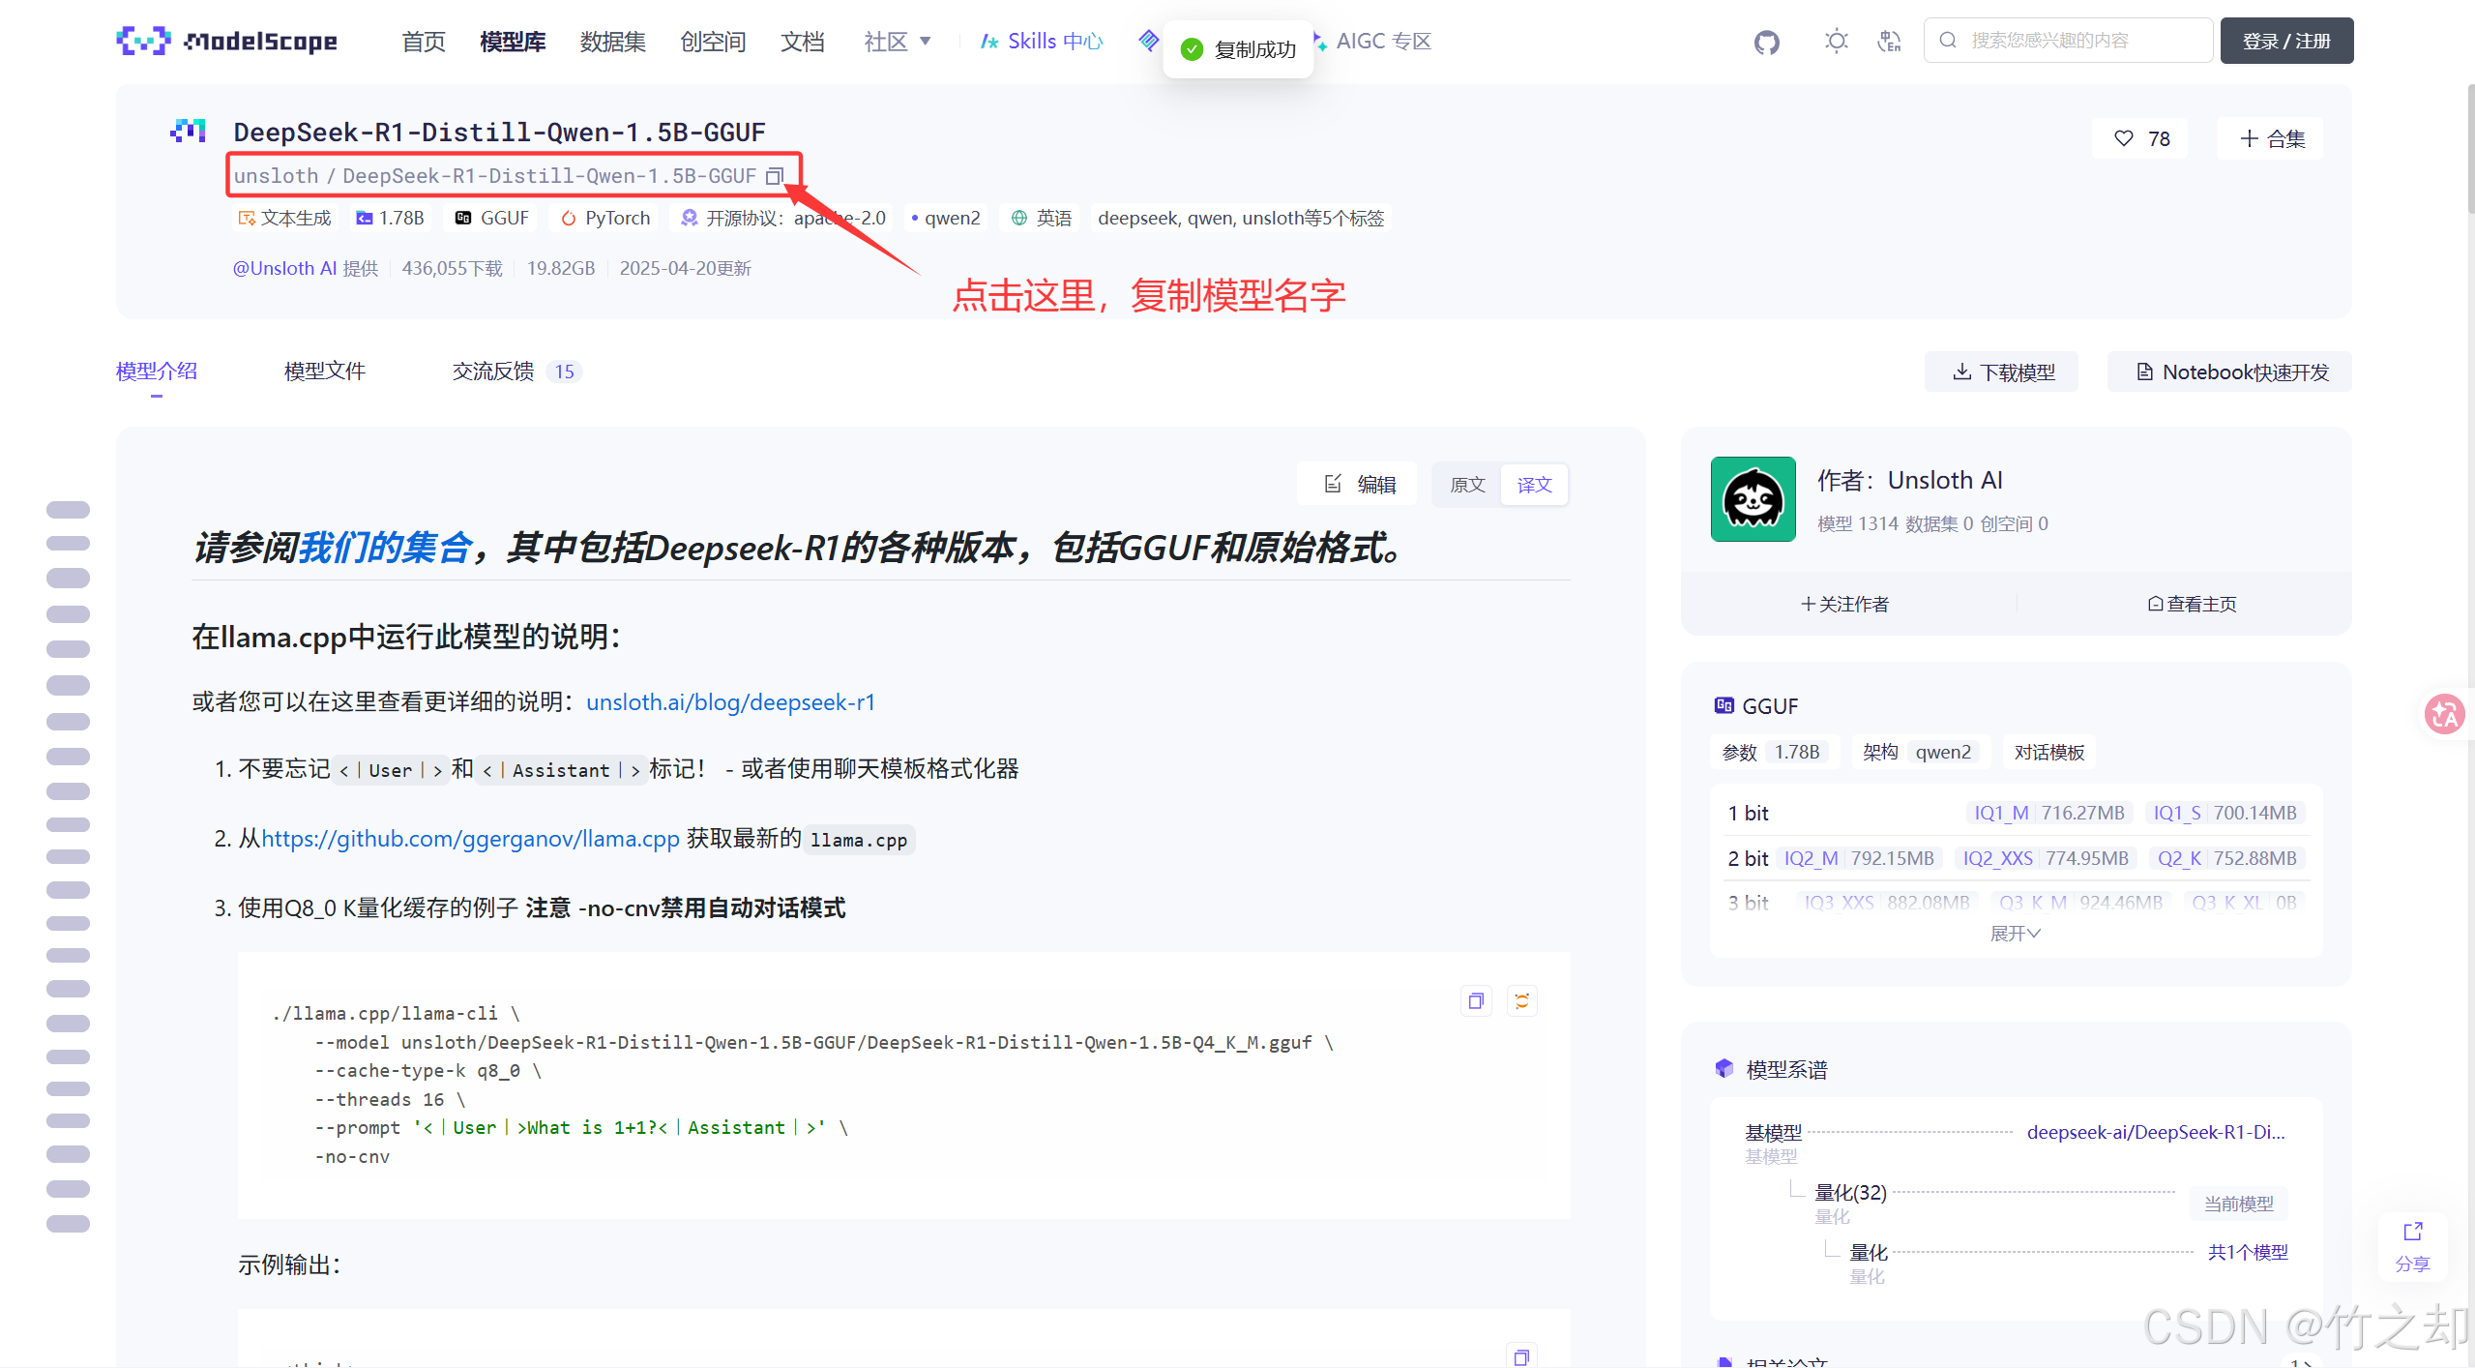
Task: Open the GitHub icon link
Action: point(1766,42)
